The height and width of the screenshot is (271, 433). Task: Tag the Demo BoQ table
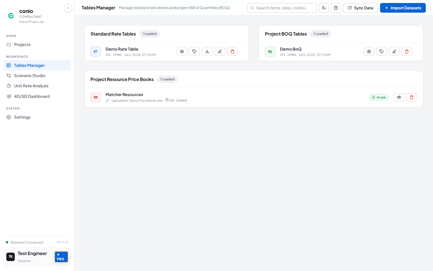pos(382,51)
